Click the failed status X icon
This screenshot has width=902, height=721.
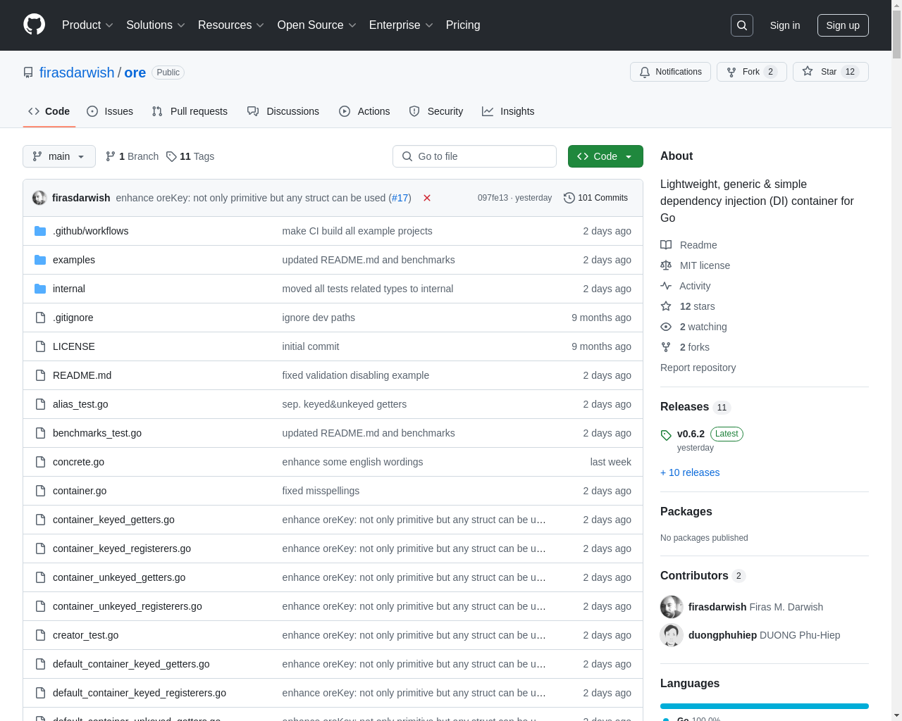[427, 198]
